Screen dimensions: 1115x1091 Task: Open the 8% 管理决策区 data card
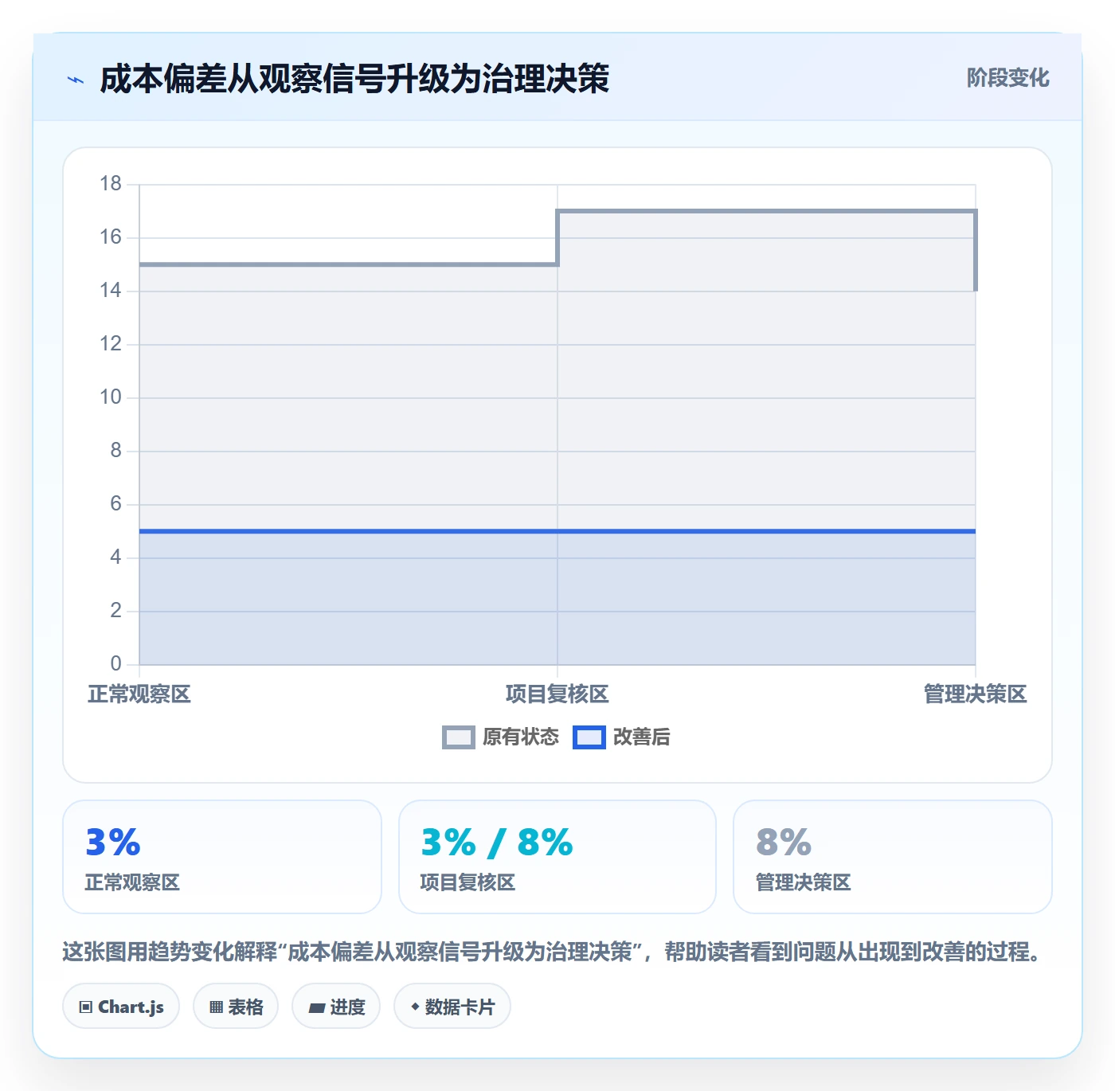pyautogui.click(x=893, y=857)
